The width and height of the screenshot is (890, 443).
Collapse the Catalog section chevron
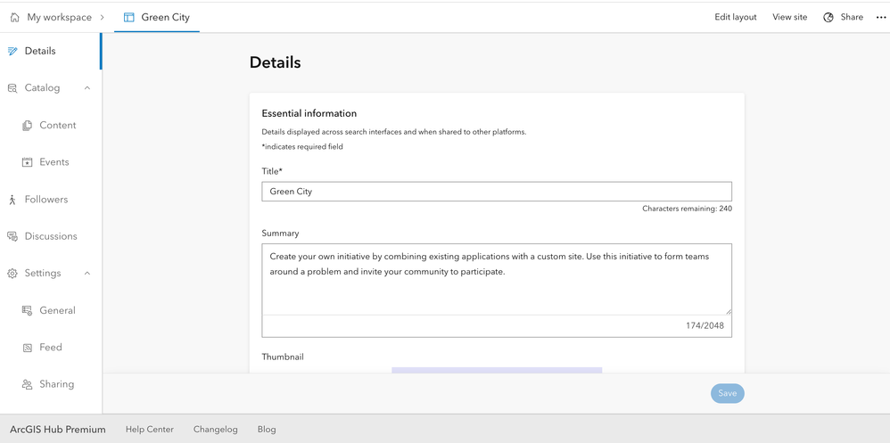coord(87,88)
